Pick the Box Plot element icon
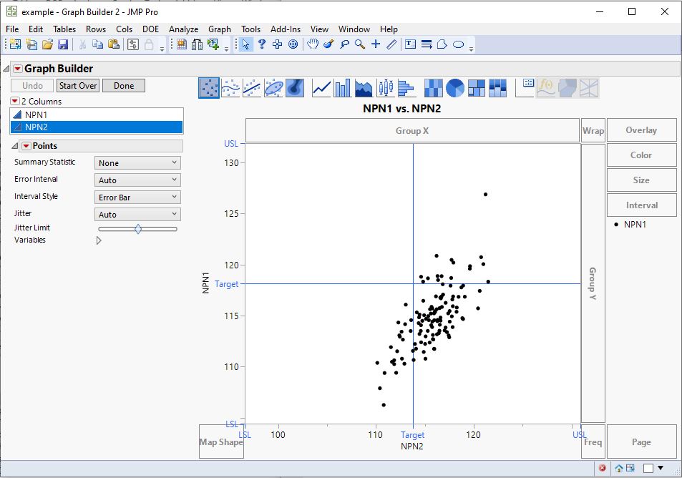 386,86
